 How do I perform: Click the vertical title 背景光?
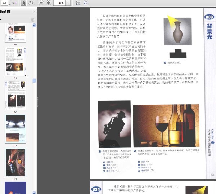210,31
